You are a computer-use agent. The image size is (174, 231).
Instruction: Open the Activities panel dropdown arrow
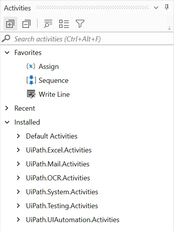click(x=156, y=8)
